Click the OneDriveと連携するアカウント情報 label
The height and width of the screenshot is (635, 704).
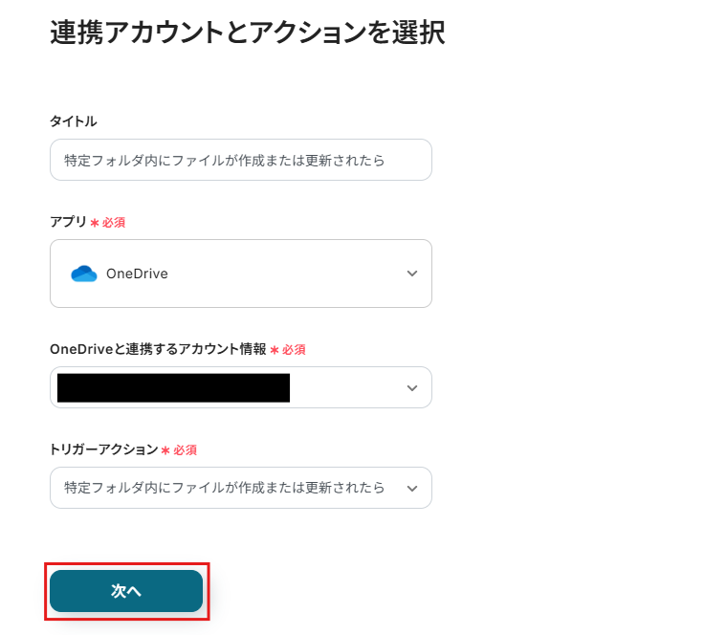click(158, 349)
